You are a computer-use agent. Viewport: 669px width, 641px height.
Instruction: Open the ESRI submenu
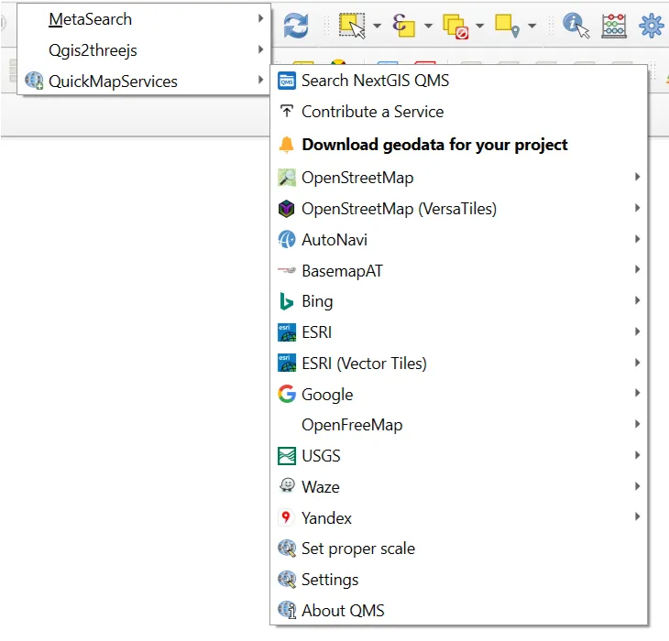click(x=459, y=332)
